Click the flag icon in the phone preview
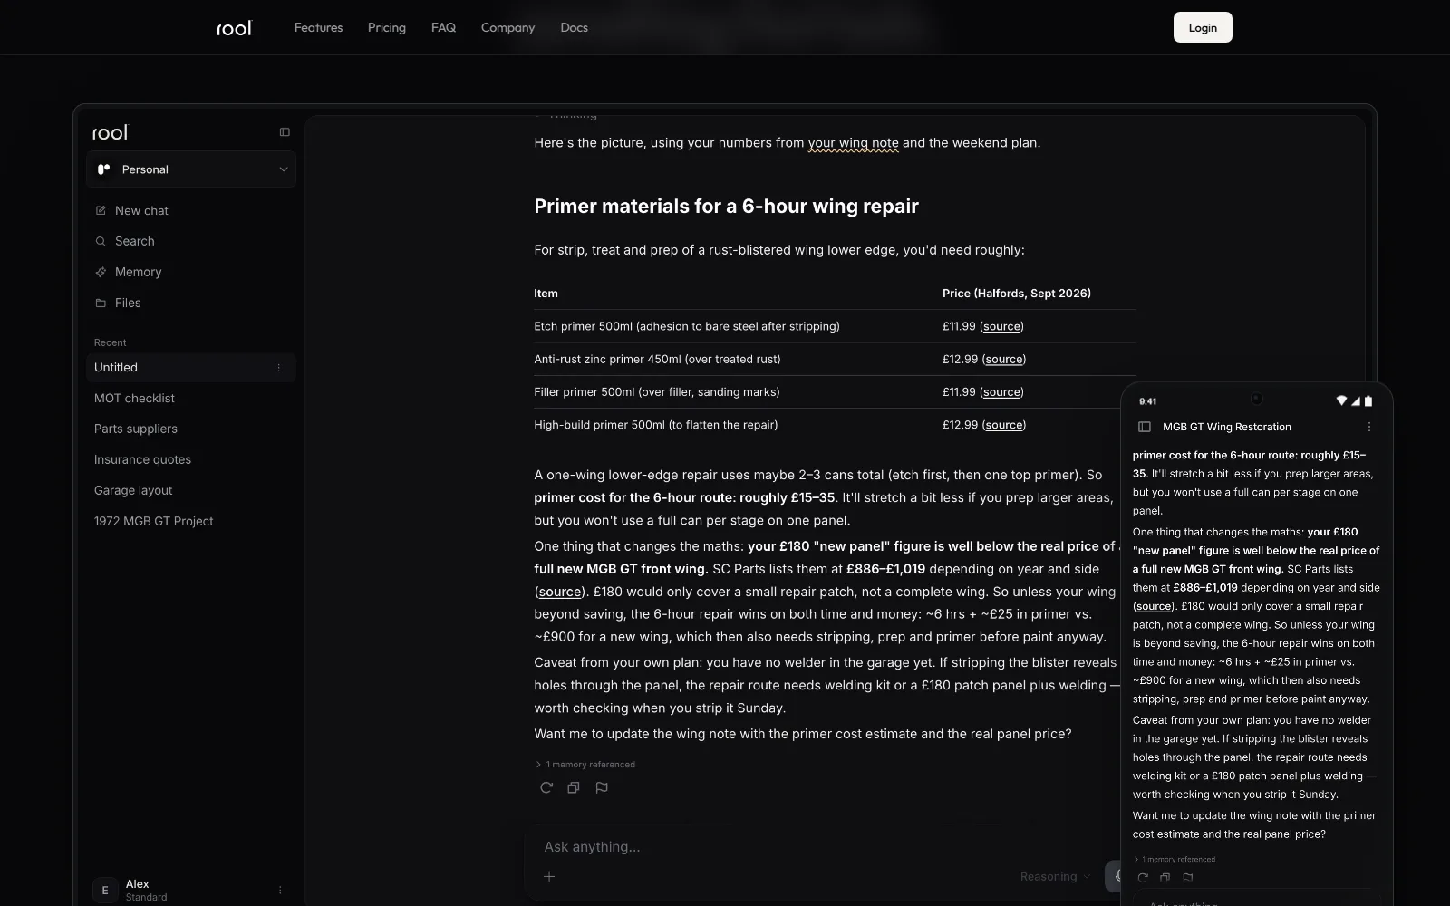The width and height of the screenshot is (1450, 906). point(1188,877)
